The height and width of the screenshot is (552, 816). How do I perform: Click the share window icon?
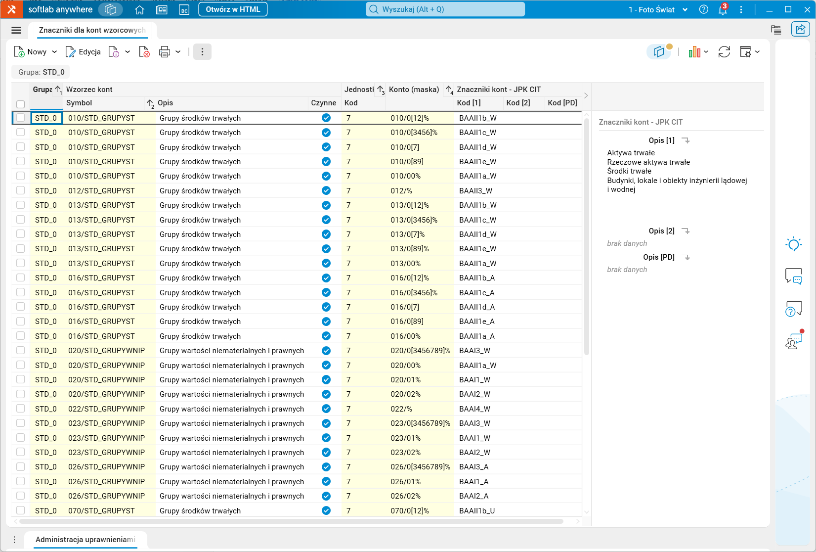click(800, 29)
